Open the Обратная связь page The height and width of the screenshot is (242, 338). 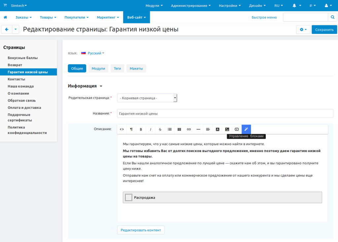click(x=21, y=100)
